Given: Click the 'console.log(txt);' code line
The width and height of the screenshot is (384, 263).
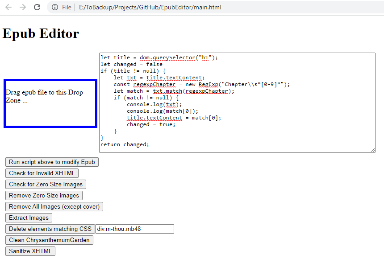Looking at the screenshot, I should 154,104.
